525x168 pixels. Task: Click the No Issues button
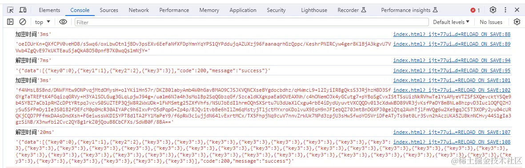(x=491, y=22)
